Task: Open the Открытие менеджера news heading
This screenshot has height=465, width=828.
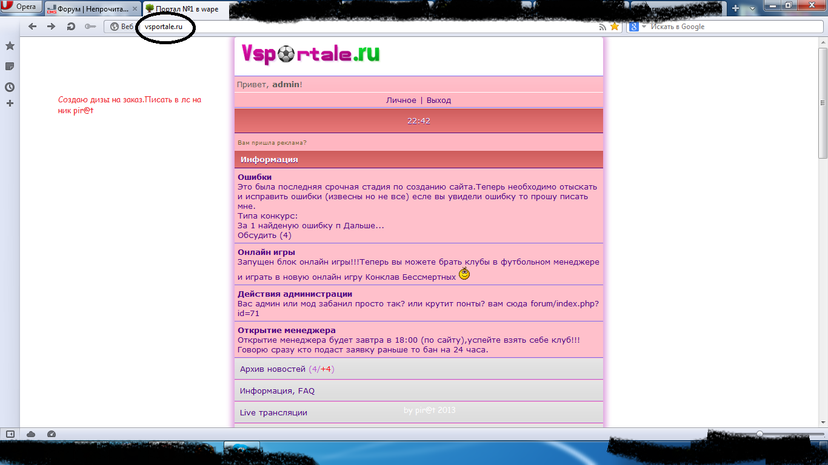Action: (287, 331)
